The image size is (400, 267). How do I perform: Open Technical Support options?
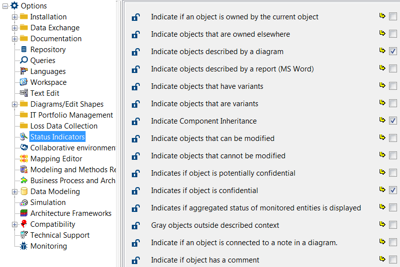click(60, 235)
